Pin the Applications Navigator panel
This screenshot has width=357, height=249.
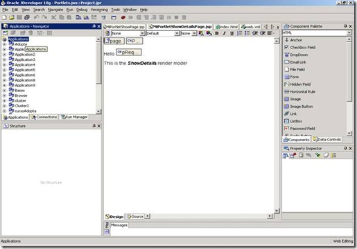tap(94, 26)
